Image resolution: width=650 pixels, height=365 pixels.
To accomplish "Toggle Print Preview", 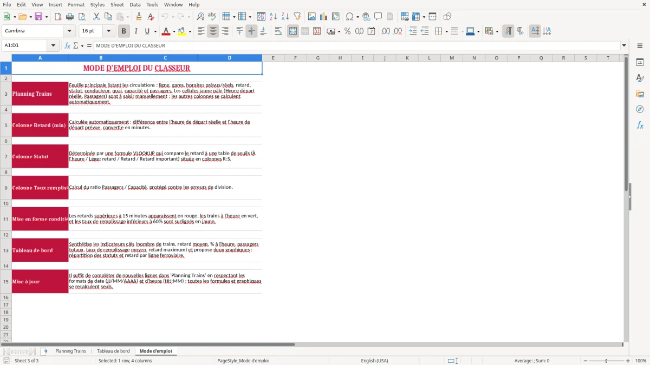I will coord(81,17).
